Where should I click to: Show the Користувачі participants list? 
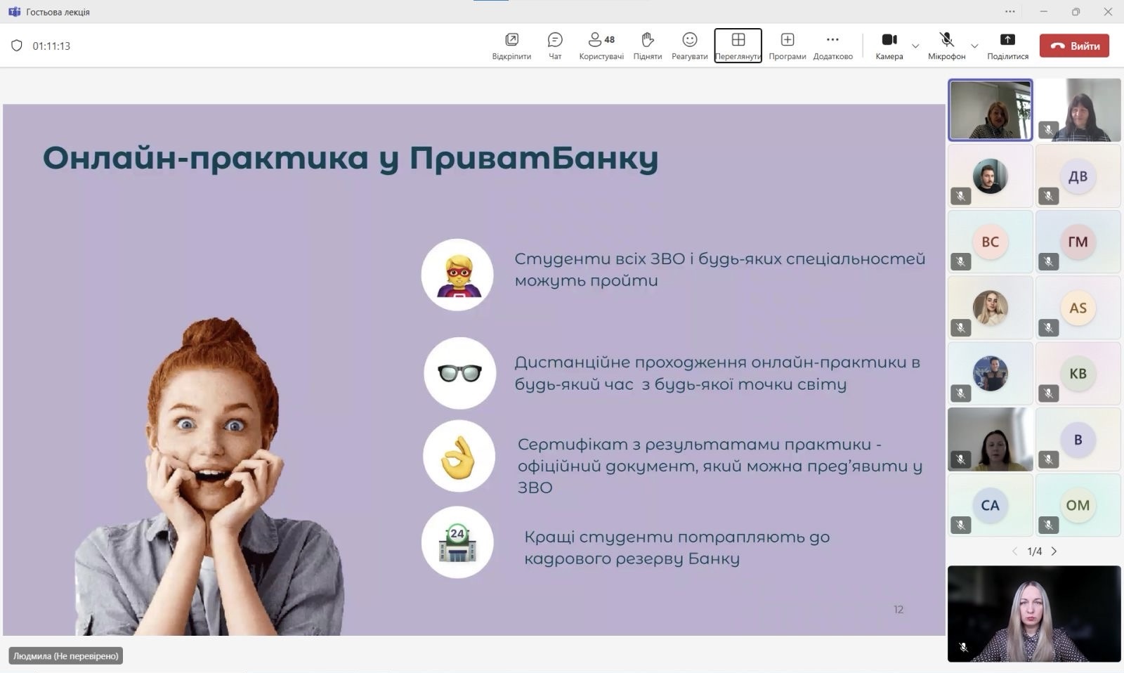tap(601, 40)
